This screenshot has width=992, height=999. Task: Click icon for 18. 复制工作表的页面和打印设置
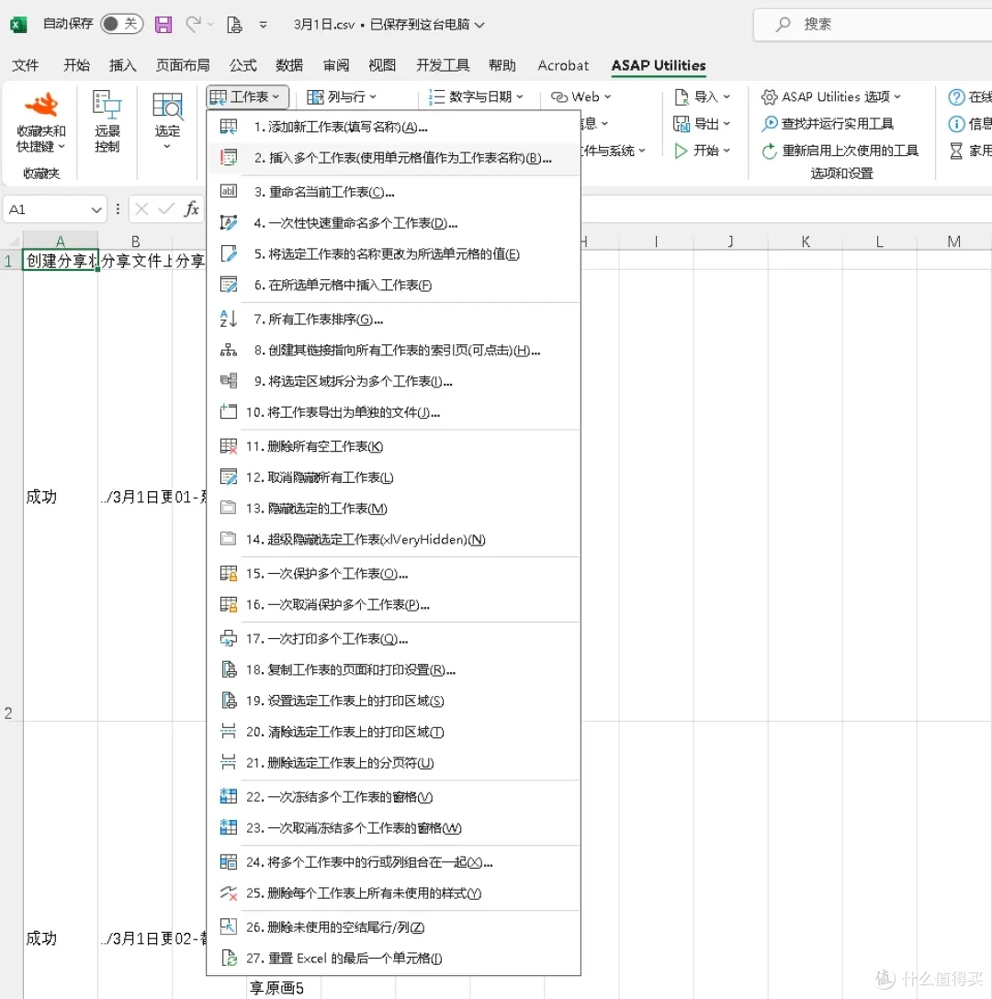[228, 669]
